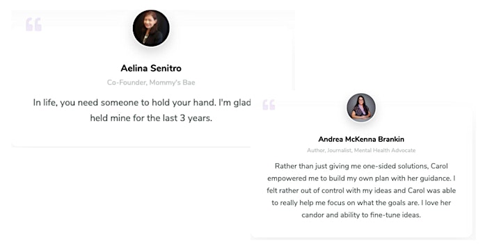Select the Author, Journalist, Mental Health Advocate subtitle
The height and width of the screenshot is (250, 501).
pyautogui.click(x=361, y=150)
